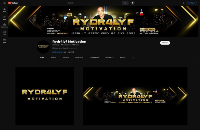Open History in the sidebar
200x130 pixels.
pyautogui.click(x=4, y=41)
